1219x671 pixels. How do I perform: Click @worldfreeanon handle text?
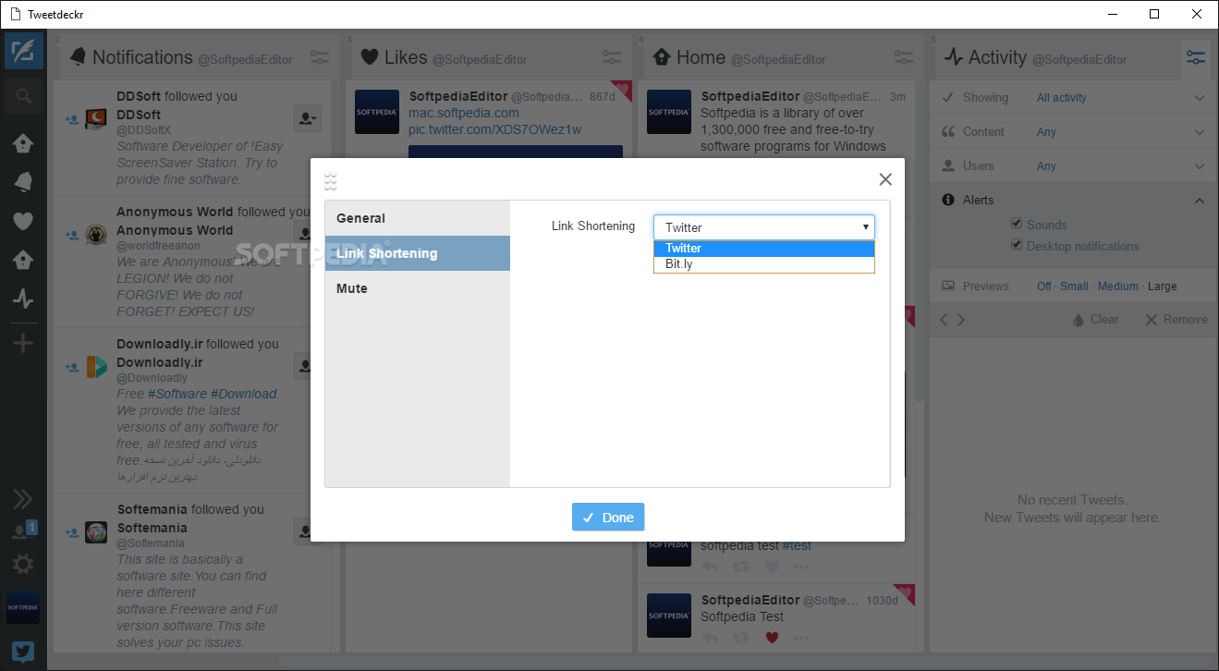(156, 246)
